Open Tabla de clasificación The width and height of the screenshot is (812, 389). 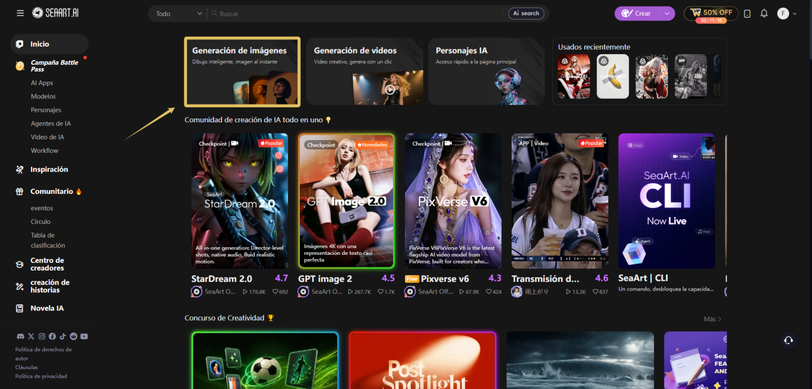click(x=48, y=240)
